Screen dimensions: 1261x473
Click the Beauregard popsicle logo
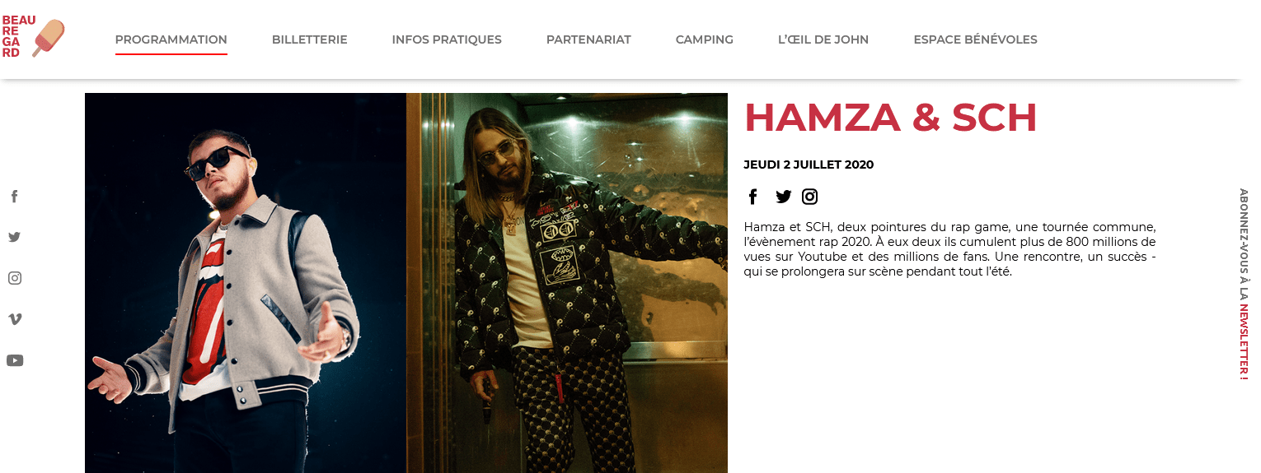click(x=33, y=38)
